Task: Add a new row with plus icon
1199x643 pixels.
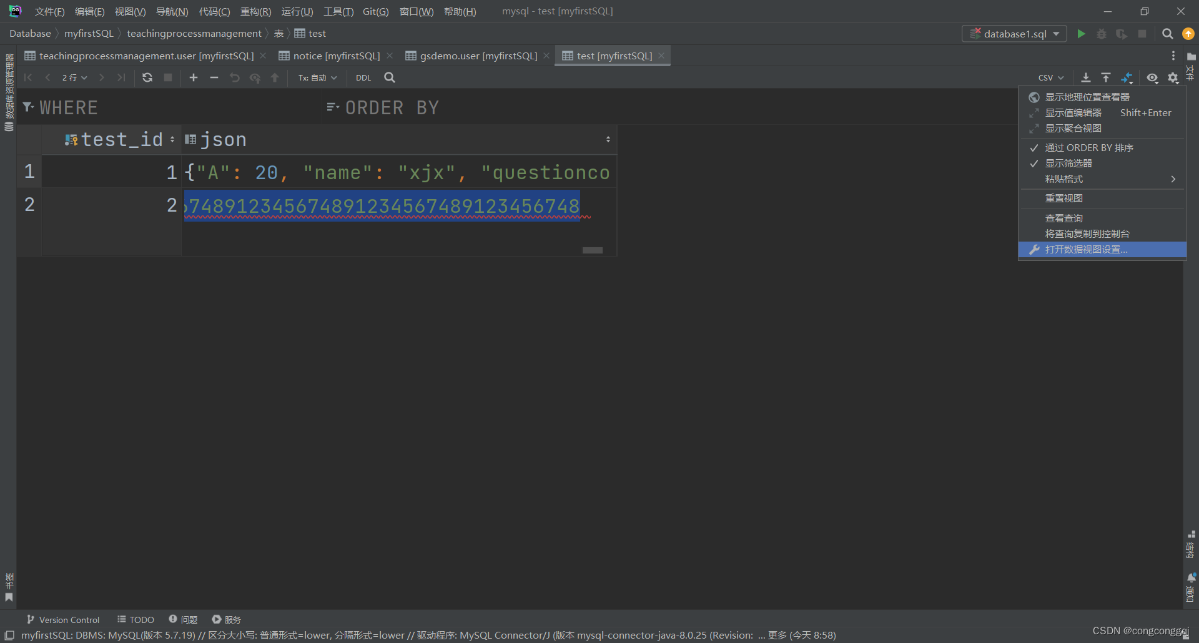Action: 194,77
